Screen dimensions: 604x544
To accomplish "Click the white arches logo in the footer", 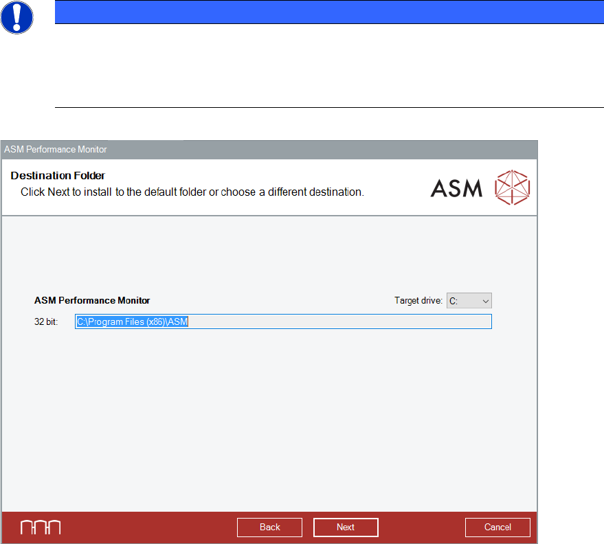I will (x=41, y=527).
